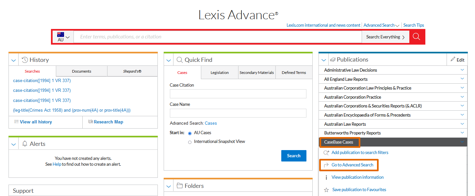This screenshot has width=475, height=196.
Task: Select the AU Cases radio button
Action: tap(190, 133)
